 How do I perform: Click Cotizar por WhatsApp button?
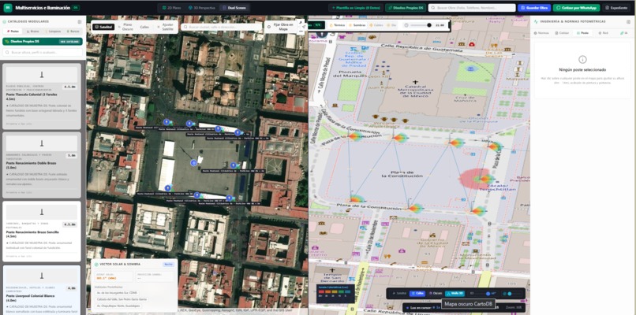[576, 8]
